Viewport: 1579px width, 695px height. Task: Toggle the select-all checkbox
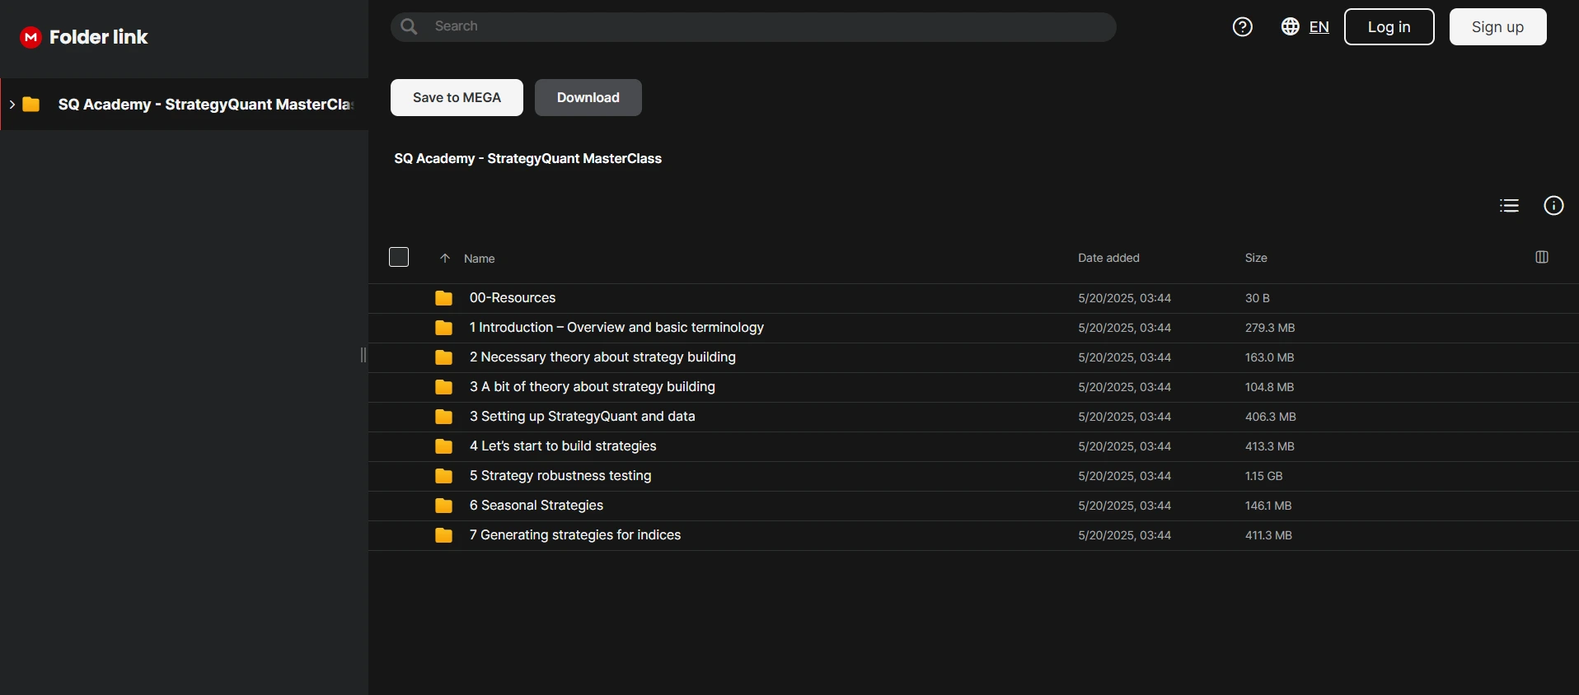[399, 257]
